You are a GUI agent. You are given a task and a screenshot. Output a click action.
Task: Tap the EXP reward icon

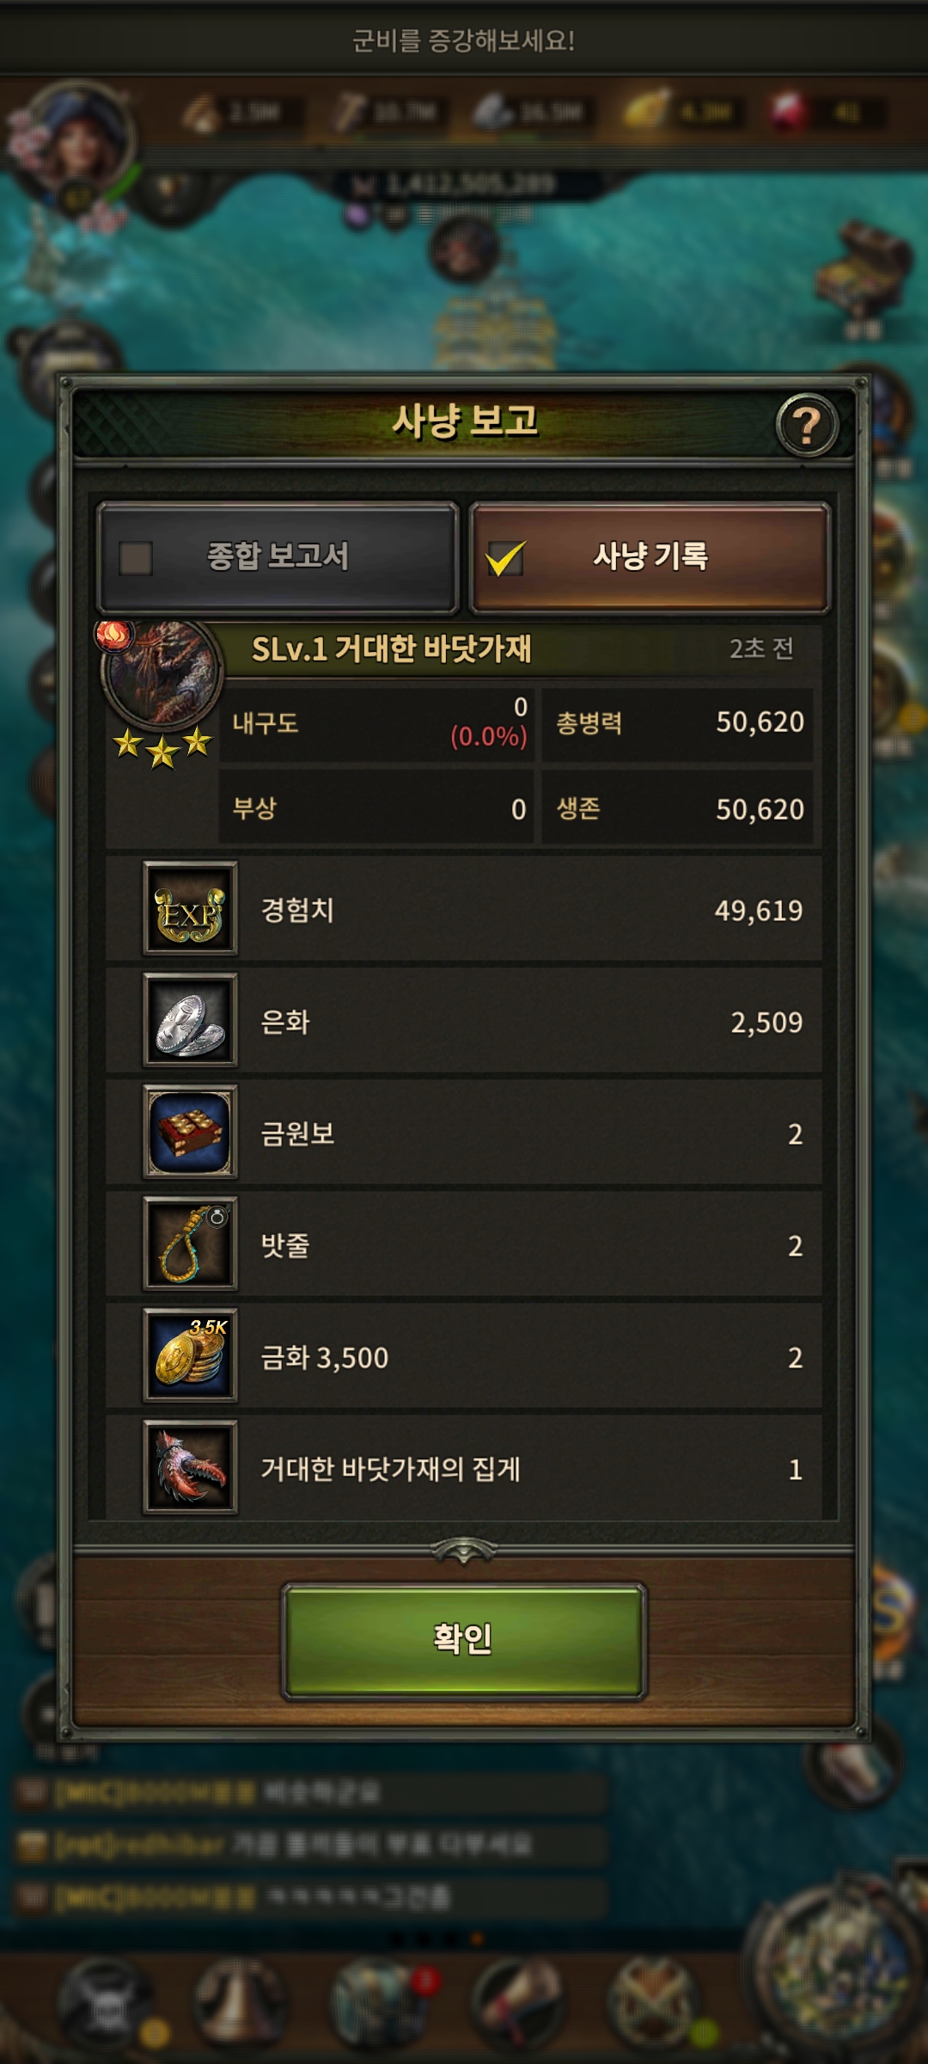point(190,910)
